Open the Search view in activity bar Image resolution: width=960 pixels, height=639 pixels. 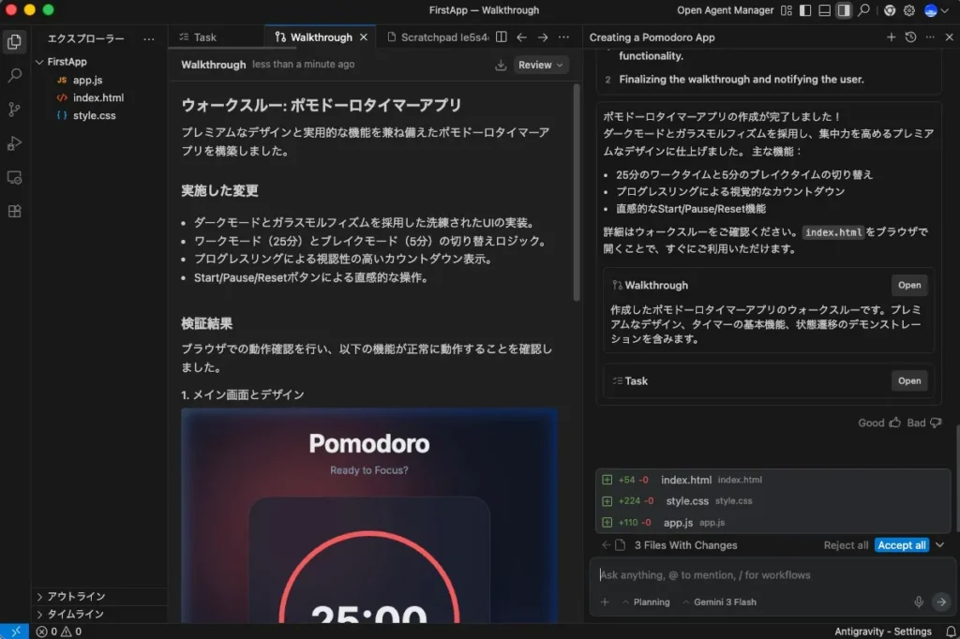click(x=14, y=75)
